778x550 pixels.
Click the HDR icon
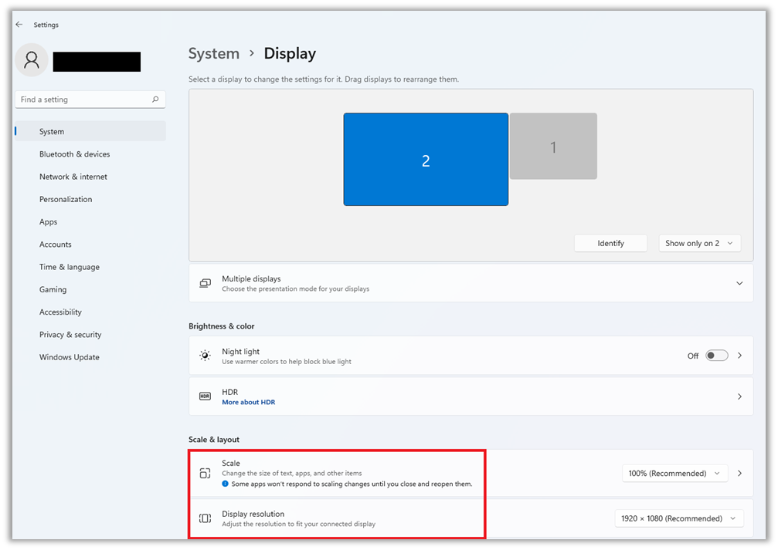pyautogui.click(x=205, y=396)
